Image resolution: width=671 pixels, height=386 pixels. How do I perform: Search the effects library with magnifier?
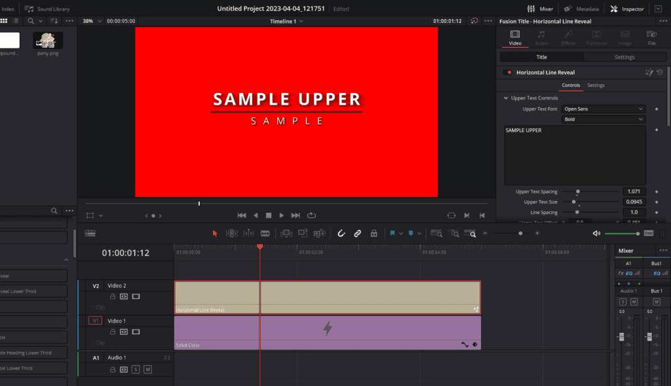pyautogui.click(x=54, y=211)
